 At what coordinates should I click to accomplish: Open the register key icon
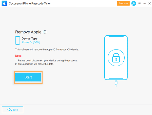[134, 3]
